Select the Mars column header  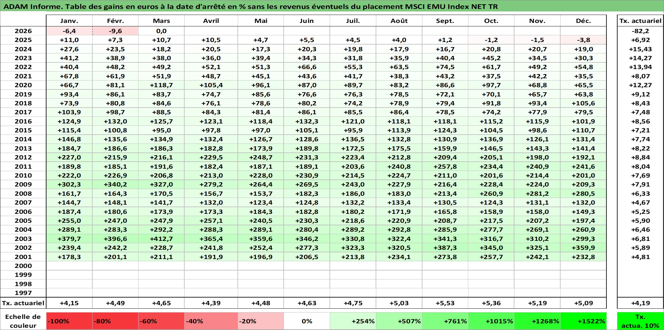tap(161, 21)
